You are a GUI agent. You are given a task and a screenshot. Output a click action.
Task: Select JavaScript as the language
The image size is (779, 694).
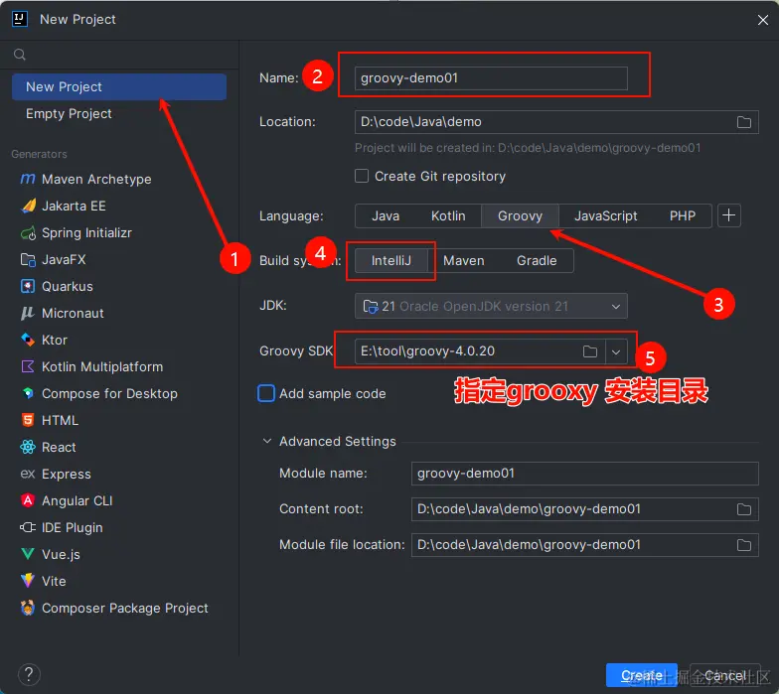606,216
